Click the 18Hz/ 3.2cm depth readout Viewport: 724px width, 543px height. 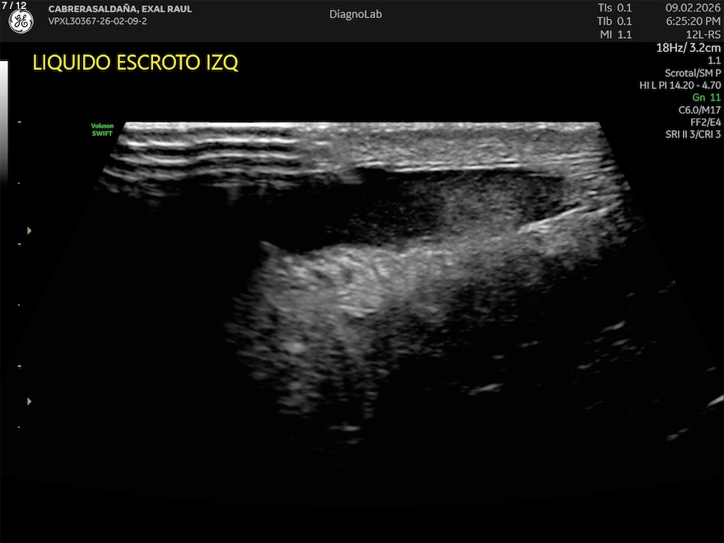pyautogui.click(x=688, y=48)
